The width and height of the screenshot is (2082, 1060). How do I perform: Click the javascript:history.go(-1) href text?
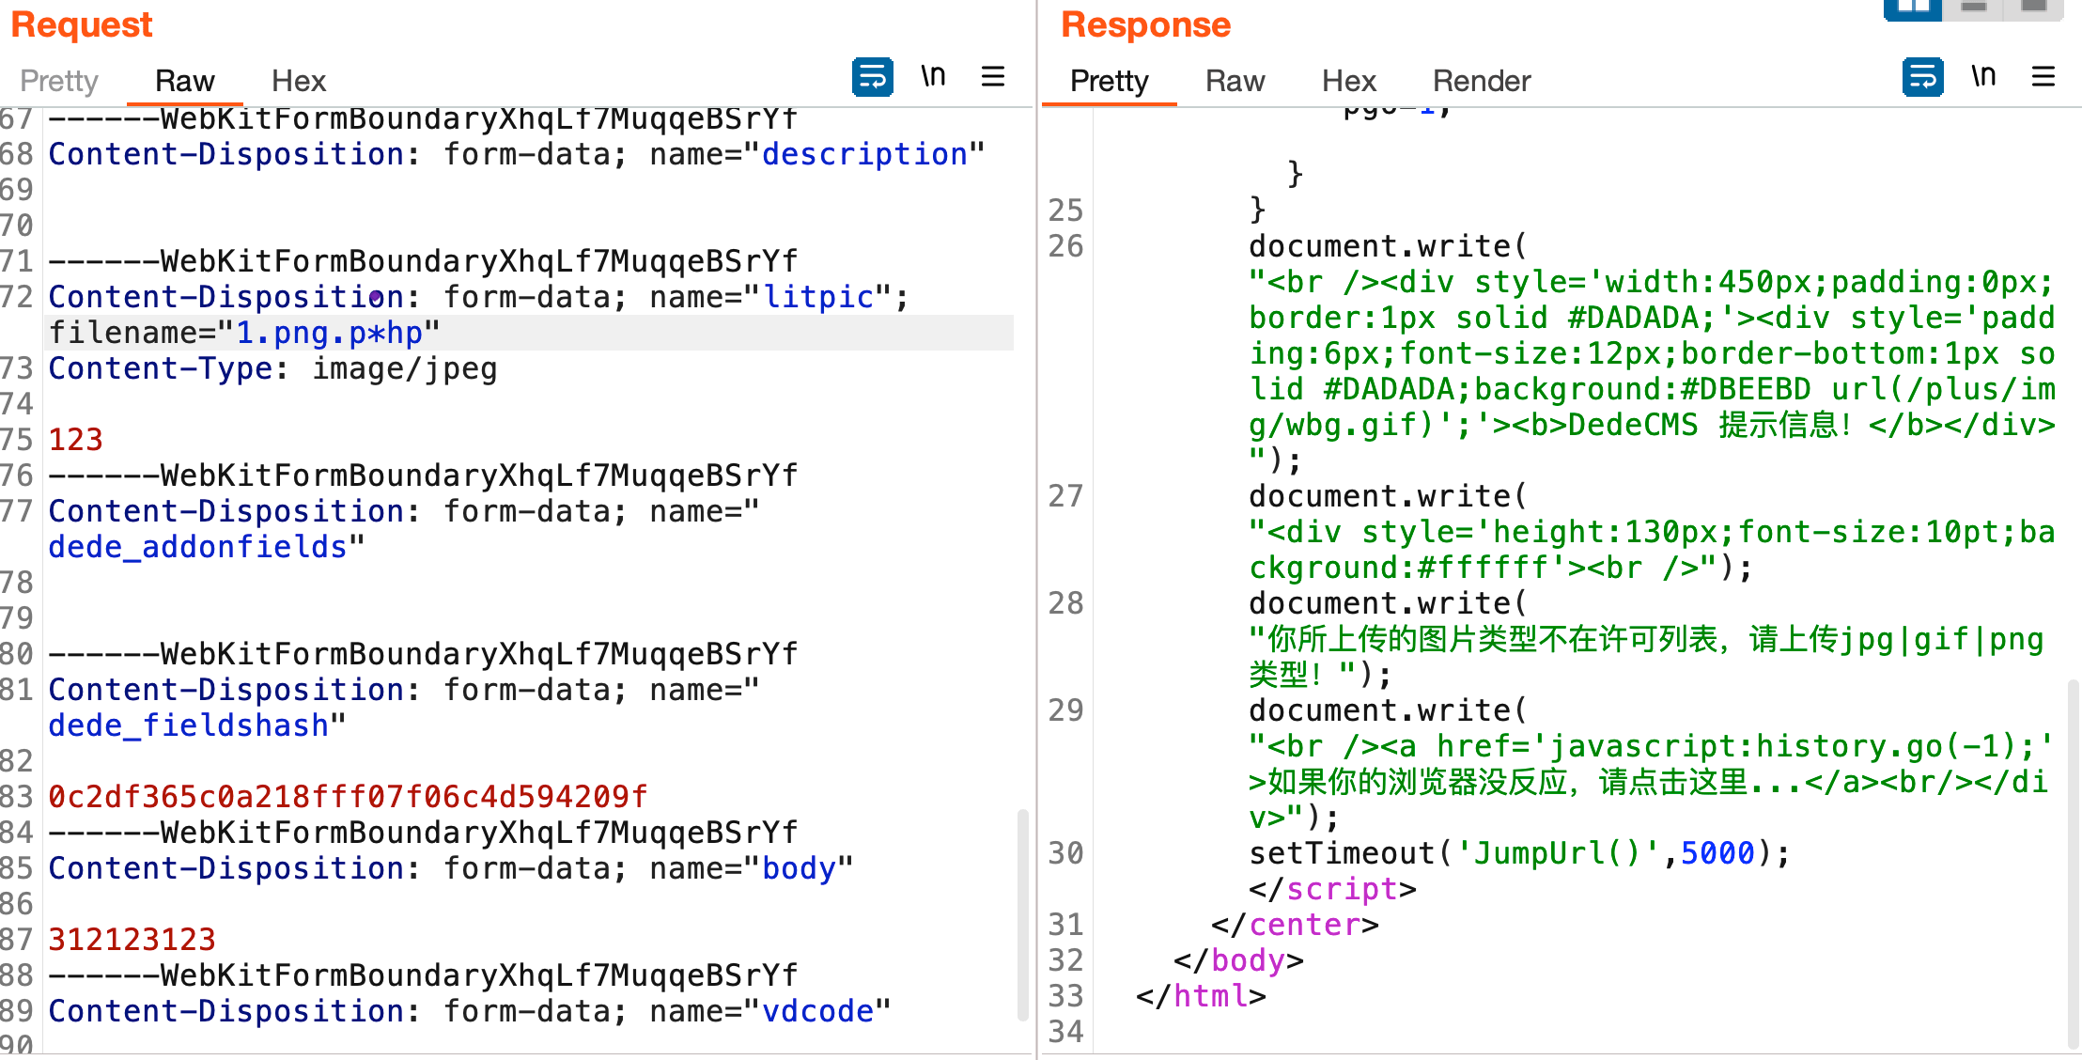1793,746
